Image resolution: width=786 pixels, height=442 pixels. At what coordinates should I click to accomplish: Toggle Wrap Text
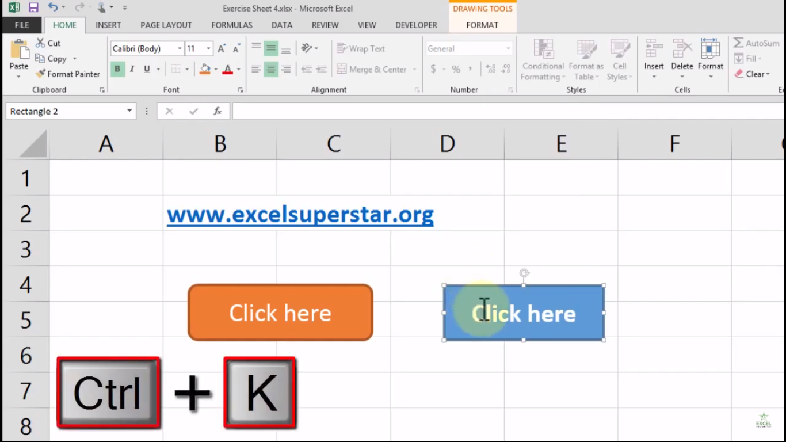coord(361,48)
